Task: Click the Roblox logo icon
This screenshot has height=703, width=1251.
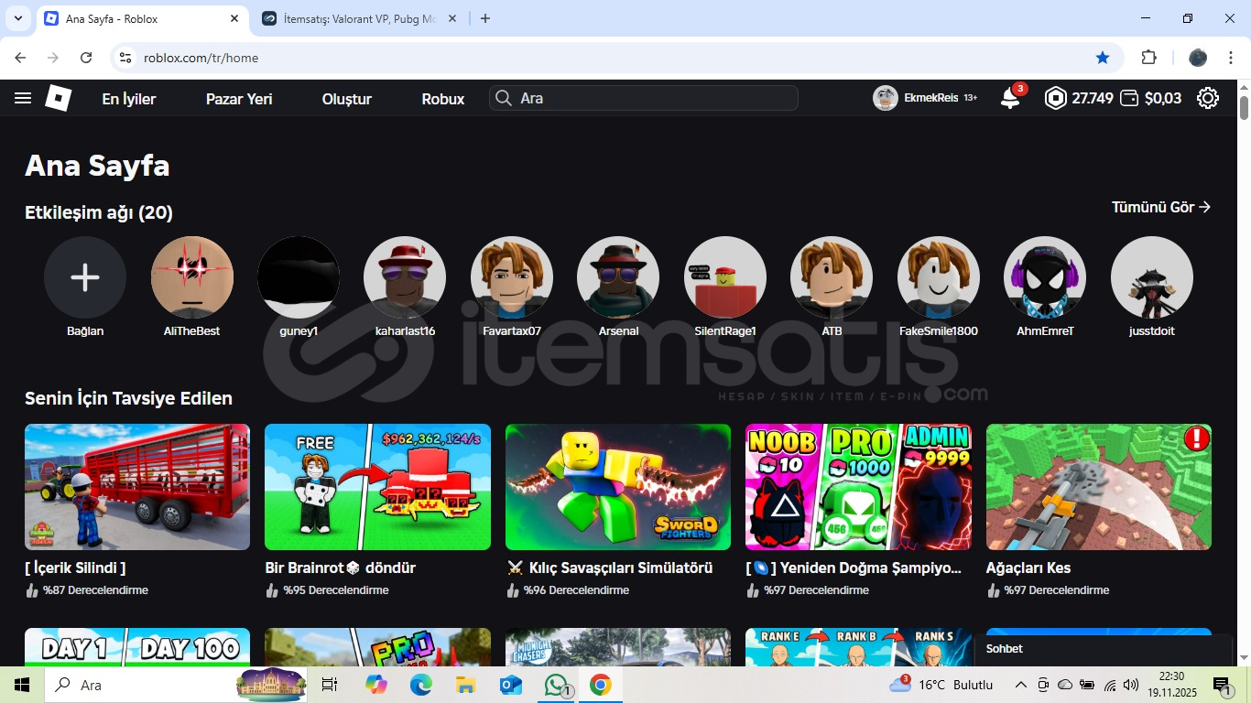Action: 59,99
